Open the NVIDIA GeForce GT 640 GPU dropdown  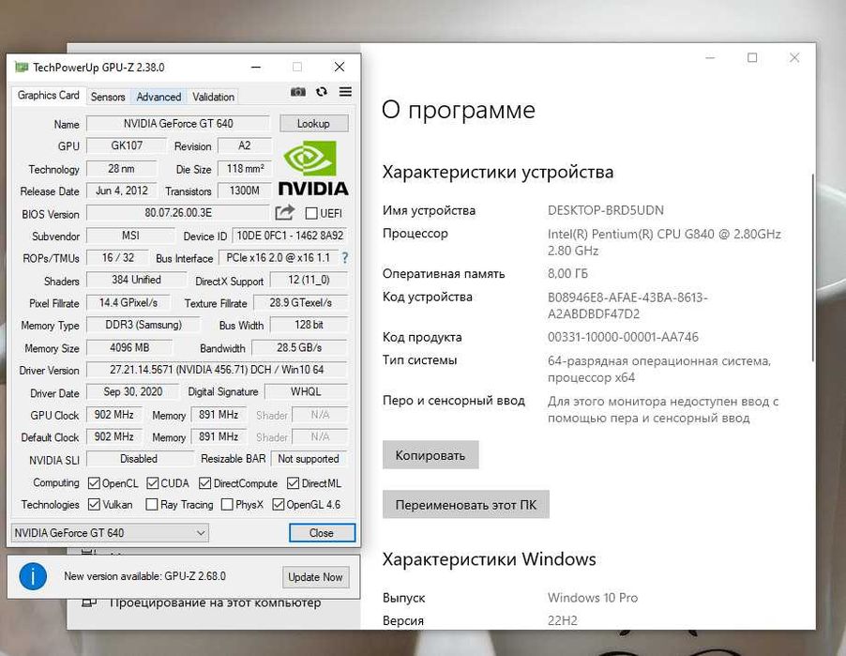pos(110,533)
